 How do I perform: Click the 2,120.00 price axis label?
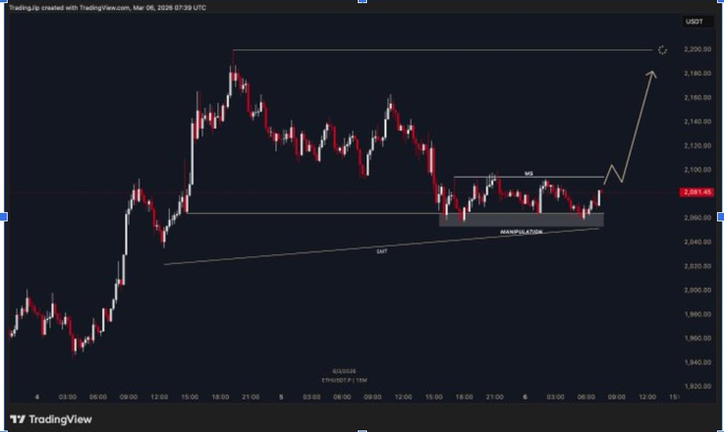[697, 146]
